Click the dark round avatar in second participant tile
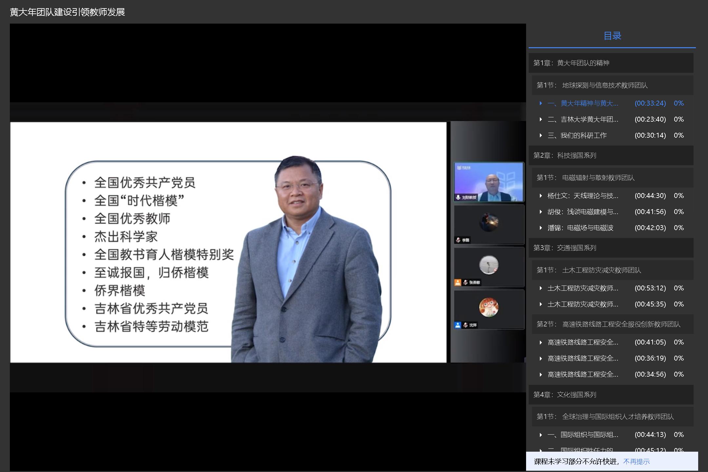The height and width of the screenshot is (472, 708). (x=489, y=222)
